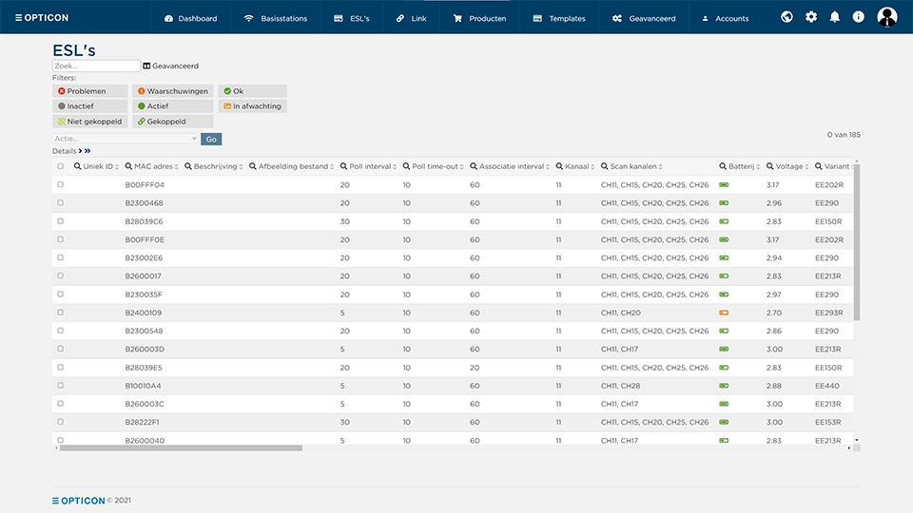The height and width of the screenshot is (513, 913).
Task: Click the search icon in Voltage column
Action: [x=767, y=167]
